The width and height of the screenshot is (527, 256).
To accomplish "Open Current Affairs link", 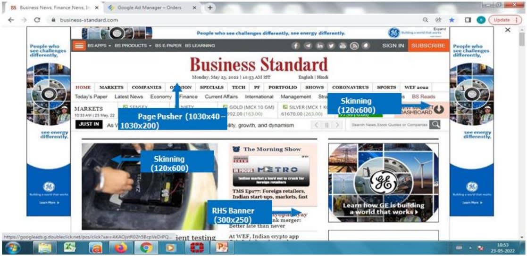I will (221, 96).
